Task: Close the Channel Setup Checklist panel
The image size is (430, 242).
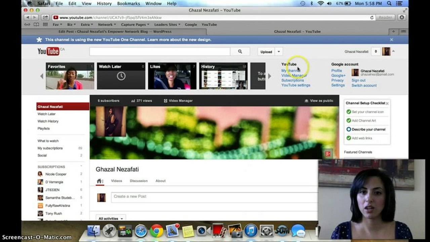Action: click(387, 104)
